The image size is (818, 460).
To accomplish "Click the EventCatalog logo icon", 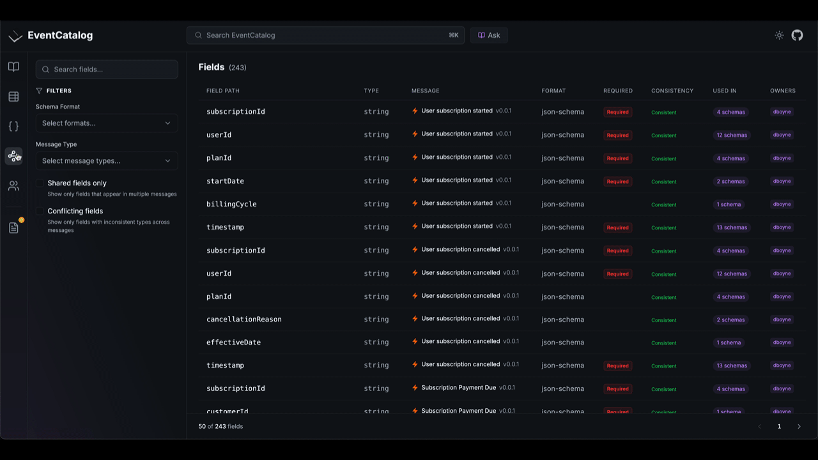I will (x=15, y=36).
